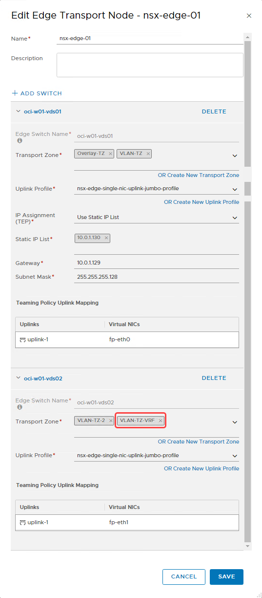Click the ADD SWITCH plus link
Image resolution: width=262 pixels, height=598 pixels.
[37, 93]
